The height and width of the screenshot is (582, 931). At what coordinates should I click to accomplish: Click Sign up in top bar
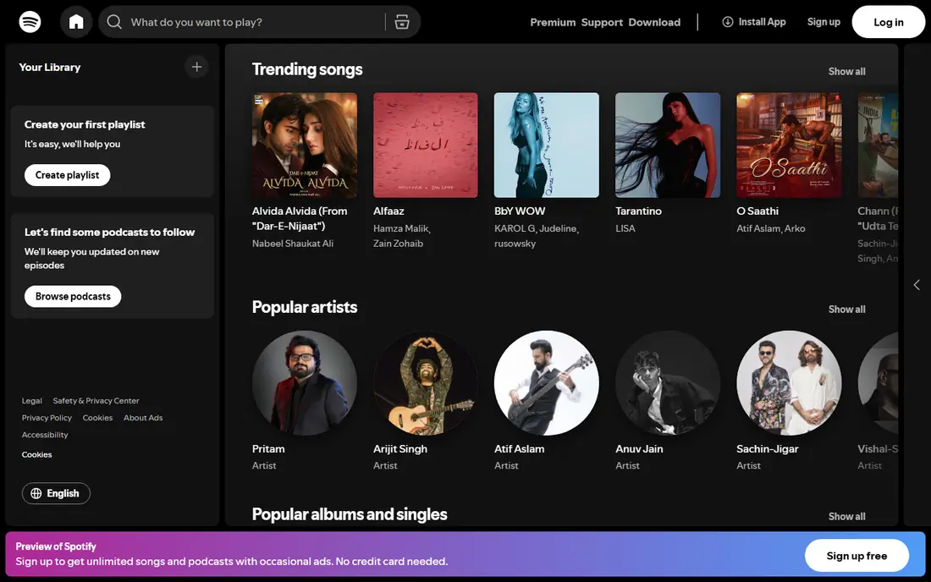pos(824,22)
